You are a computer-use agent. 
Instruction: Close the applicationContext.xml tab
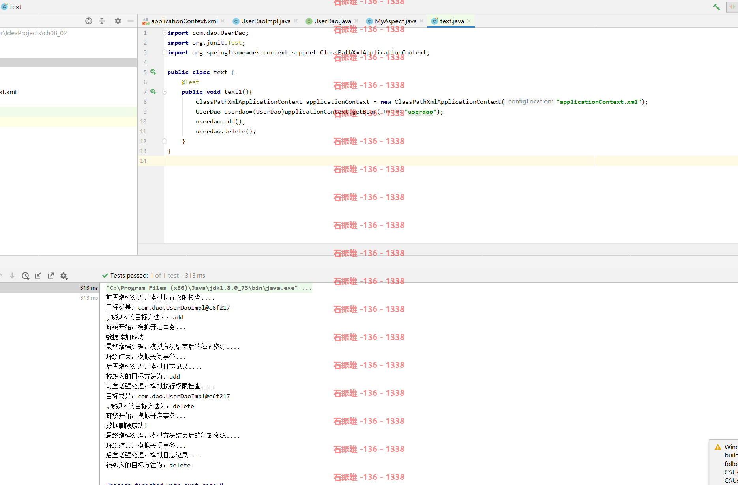point(223,21)
